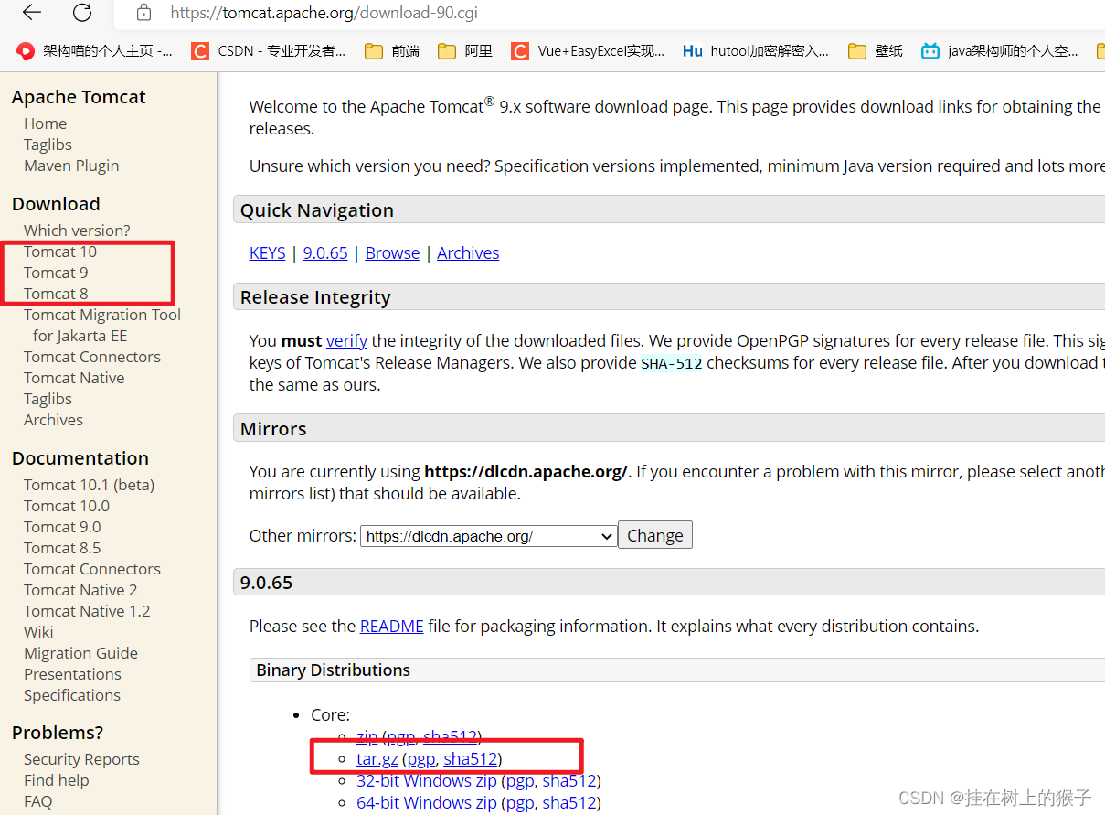This screenshot has width=1105, height=815.
Task: Download the 64-bit Windows zip
Action: pos(427,803)
